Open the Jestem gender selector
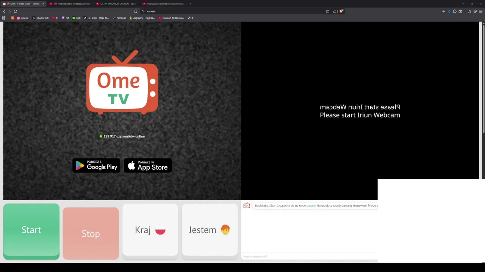485x272 pixels. (210, 231)
